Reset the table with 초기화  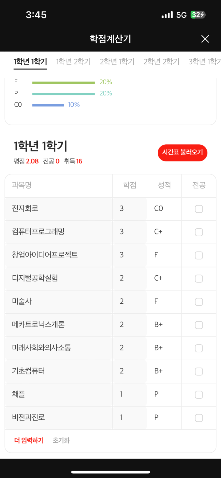61,440
